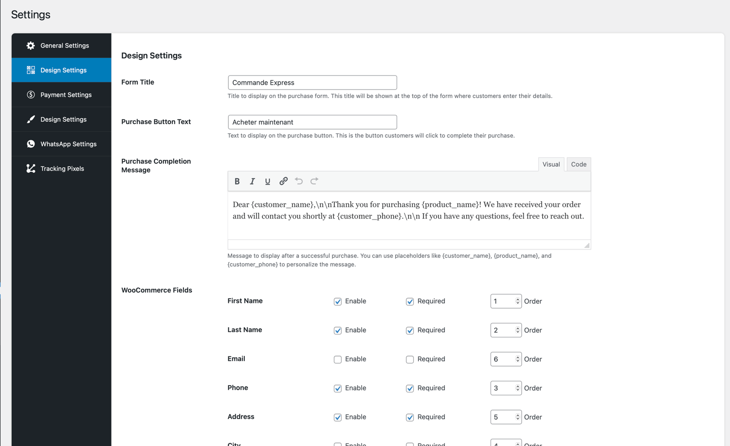Screen dimensions: 730x446
Task: Open Payment Settings menu item
Action: click(x=61, y=95)
